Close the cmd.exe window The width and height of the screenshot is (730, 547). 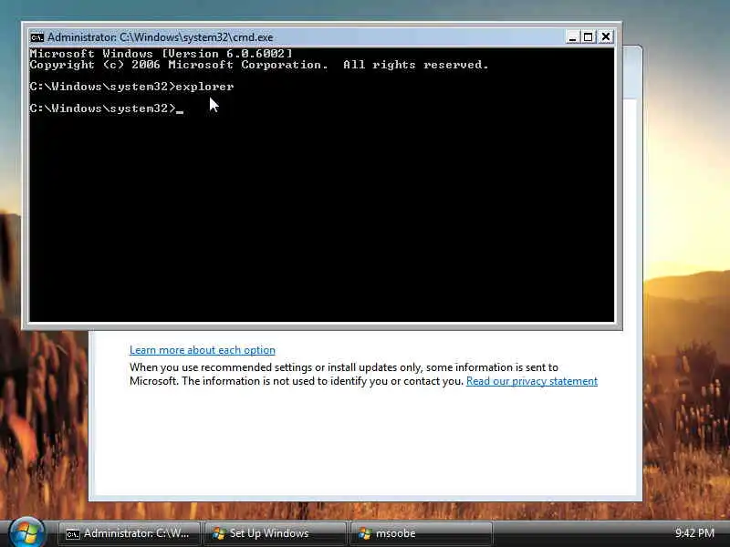point(606,36)
